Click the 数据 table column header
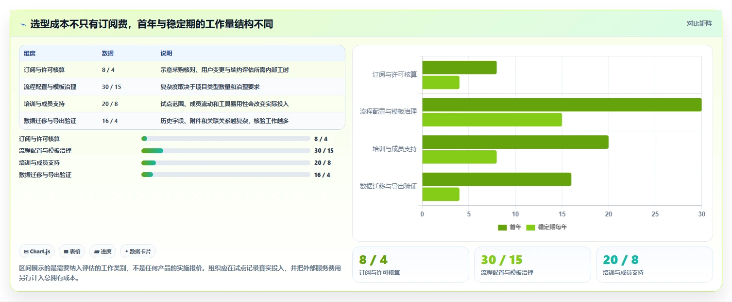The height and width of the screenshot is (302, 732). click(x=108, y=53)
